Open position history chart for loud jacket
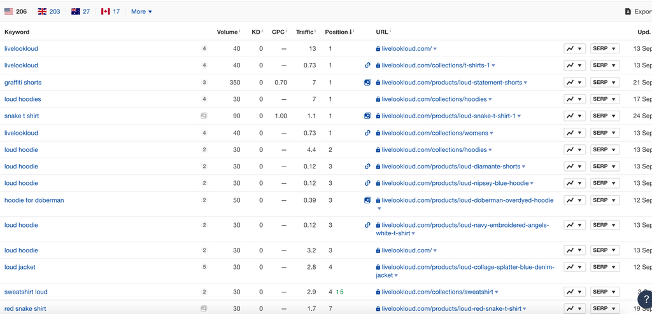 click(x=575, y=267)
